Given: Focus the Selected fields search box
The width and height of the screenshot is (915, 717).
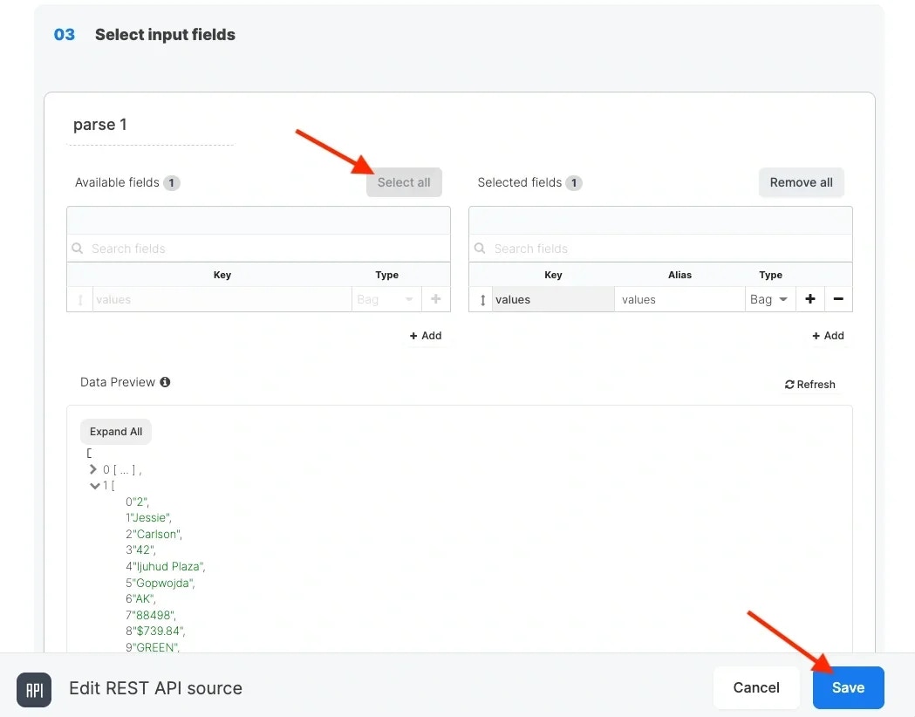Looking at the screenshot, I should [x=660, y=249].
